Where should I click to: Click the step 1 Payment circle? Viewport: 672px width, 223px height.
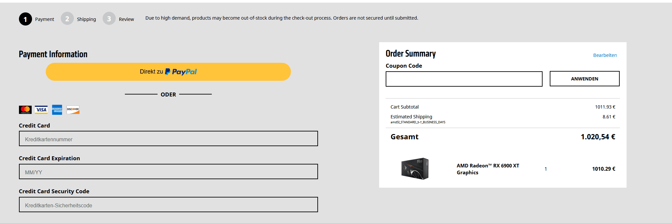point(25,19)
